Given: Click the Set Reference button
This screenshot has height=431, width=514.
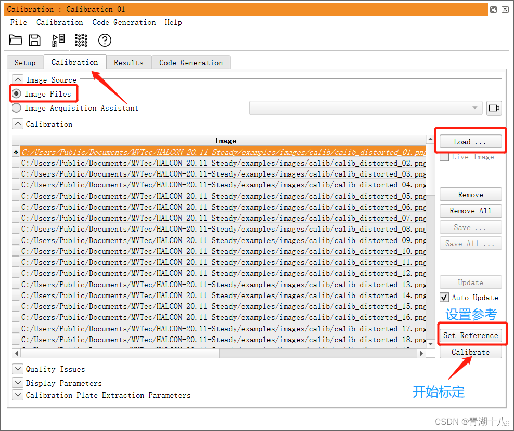Looking at the screenshot, I should tap(470, 335).
